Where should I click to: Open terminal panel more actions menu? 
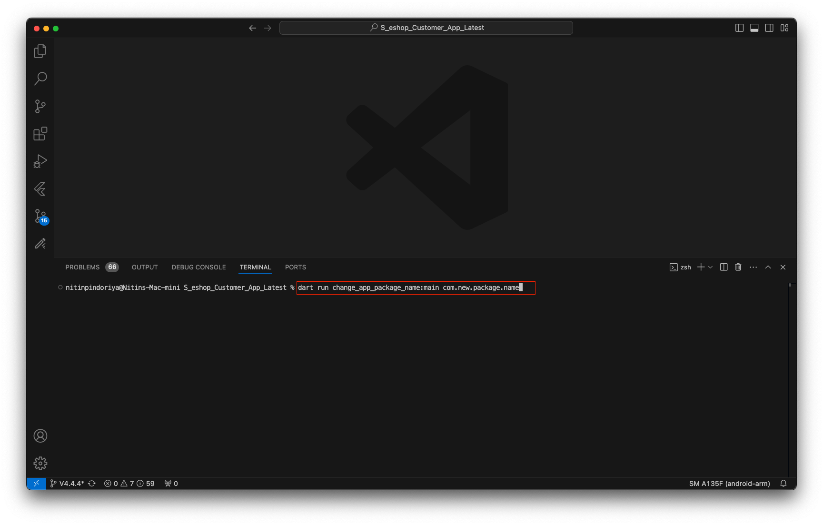coord(753,267)
